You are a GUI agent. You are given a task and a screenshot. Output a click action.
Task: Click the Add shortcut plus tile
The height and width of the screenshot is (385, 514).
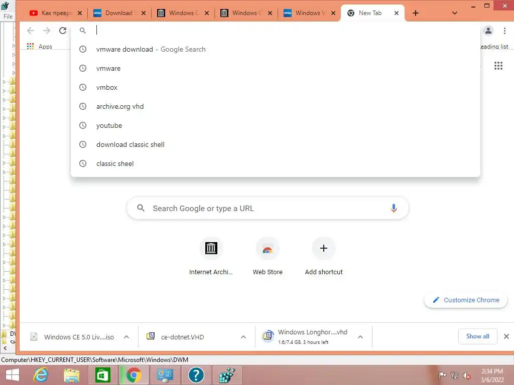[324, 257]
